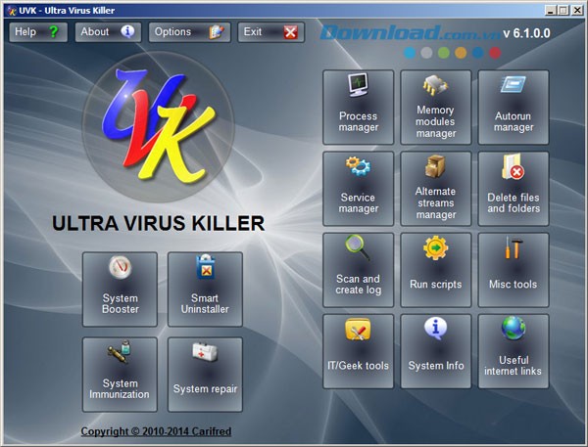Image resolution: width=588 pixels, height=447 pixels.
Task: Click the Copyright 2010-2014 Carifred link
Action: click(x=156, y=431)
